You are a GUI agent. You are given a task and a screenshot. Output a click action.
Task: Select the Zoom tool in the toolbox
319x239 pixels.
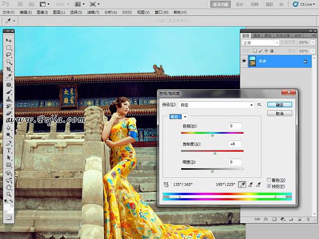pos(9,194)
